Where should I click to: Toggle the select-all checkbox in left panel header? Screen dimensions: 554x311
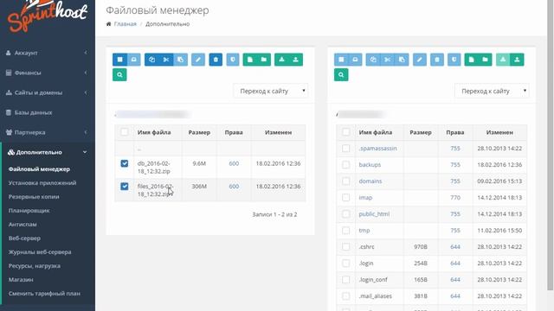125,132
